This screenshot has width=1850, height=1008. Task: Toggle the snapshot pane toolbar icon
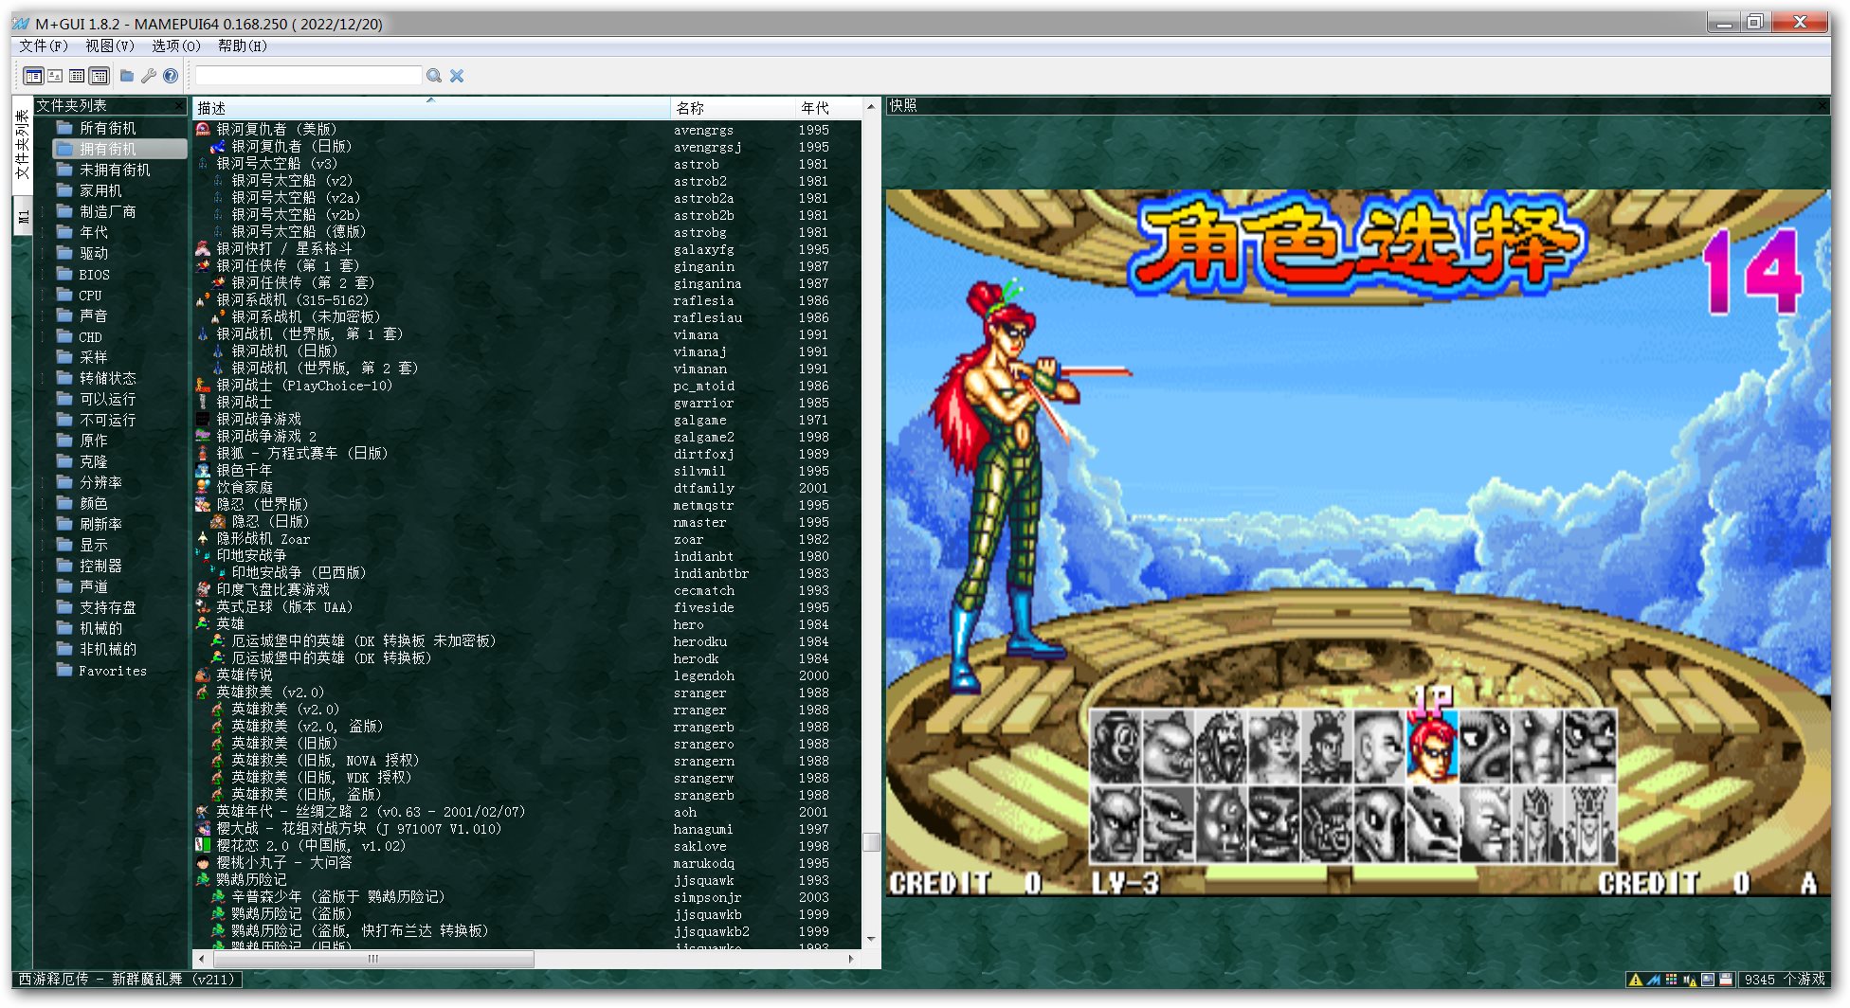click(55, 76)
